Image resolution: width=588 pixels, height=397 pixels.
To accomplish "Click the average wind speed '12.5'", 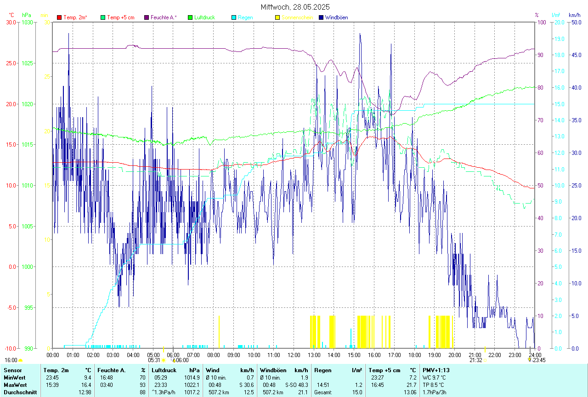I will [x=249, y=392].
